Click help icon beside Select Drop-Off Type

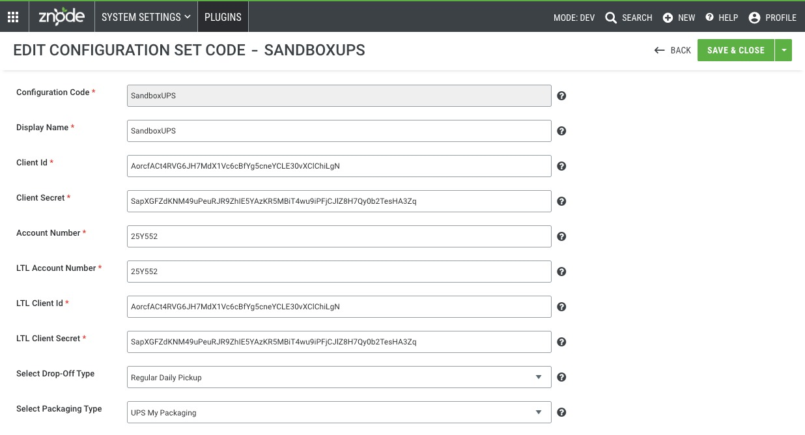pyautogui.click(x=561, y=377)
